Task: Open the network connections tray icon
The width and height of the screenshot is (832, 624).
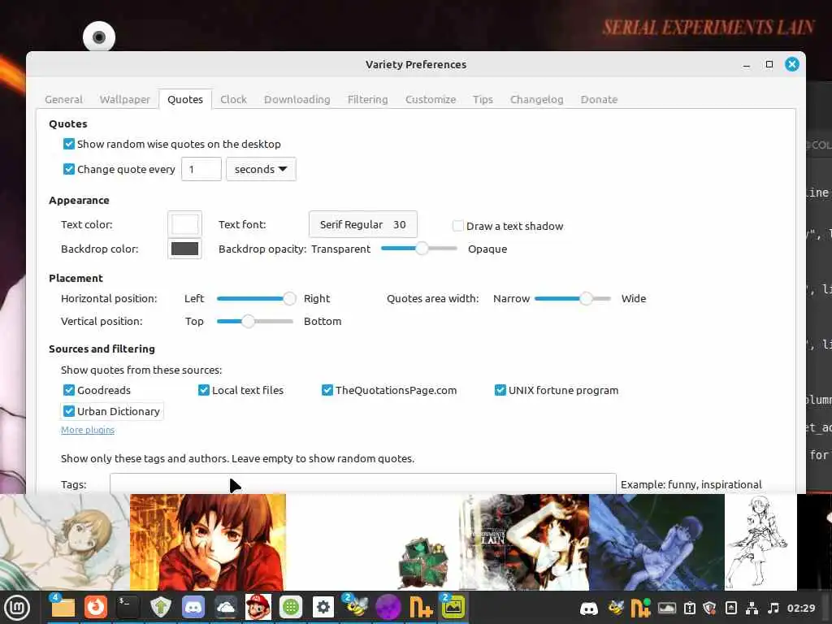Action: point(752,608)
